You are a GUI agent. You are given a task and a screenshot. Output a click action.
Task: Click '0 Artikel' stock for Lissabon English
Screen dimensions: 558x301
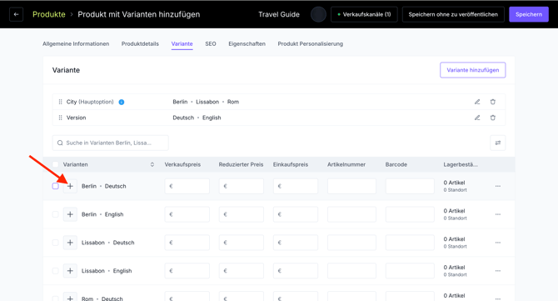[x=454, y=268]
